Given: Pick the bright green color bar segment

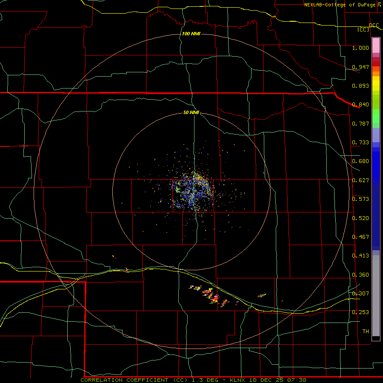Looking at the screenshot, I should 376,116.
